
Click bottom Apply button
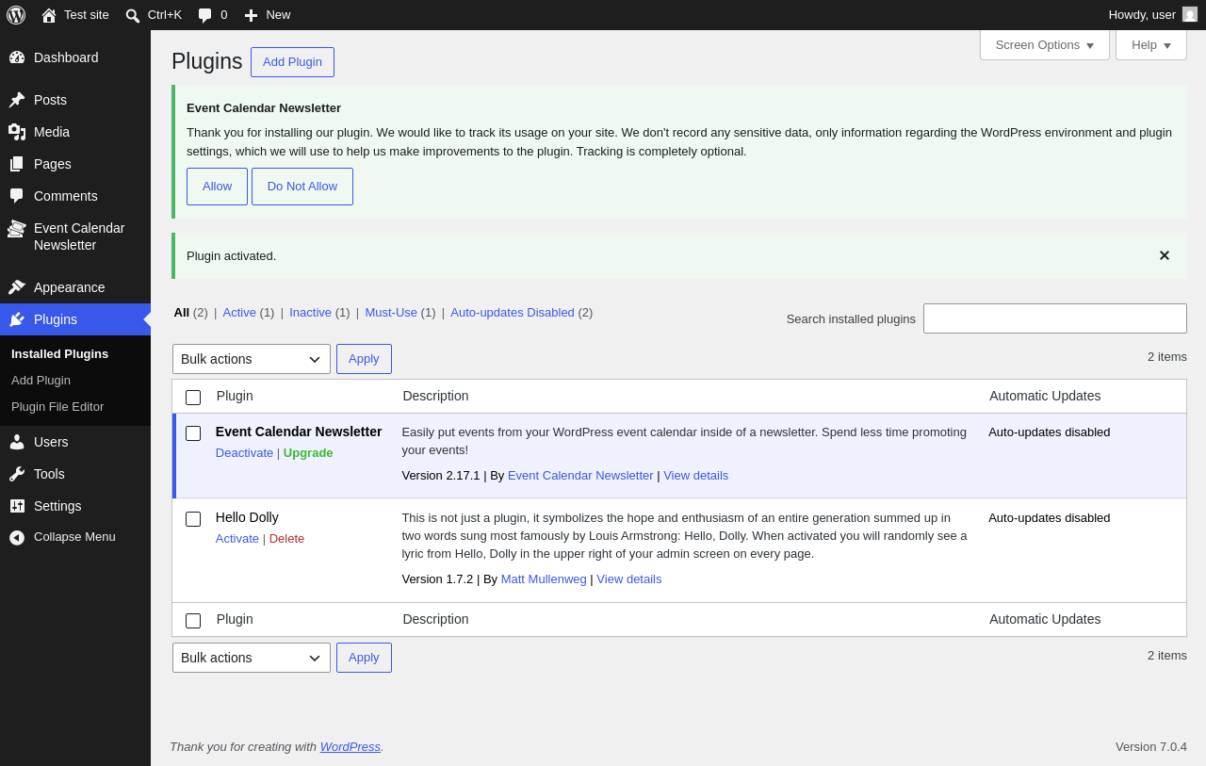[x=364, y=658]
